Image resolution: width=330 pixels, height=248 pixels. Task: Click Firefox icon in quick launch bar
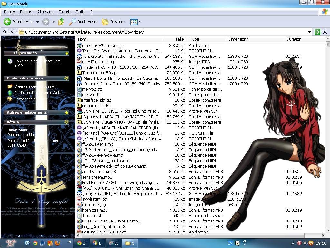(x=58, y=243)
